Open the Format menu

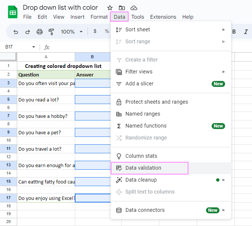click(99, 17)
